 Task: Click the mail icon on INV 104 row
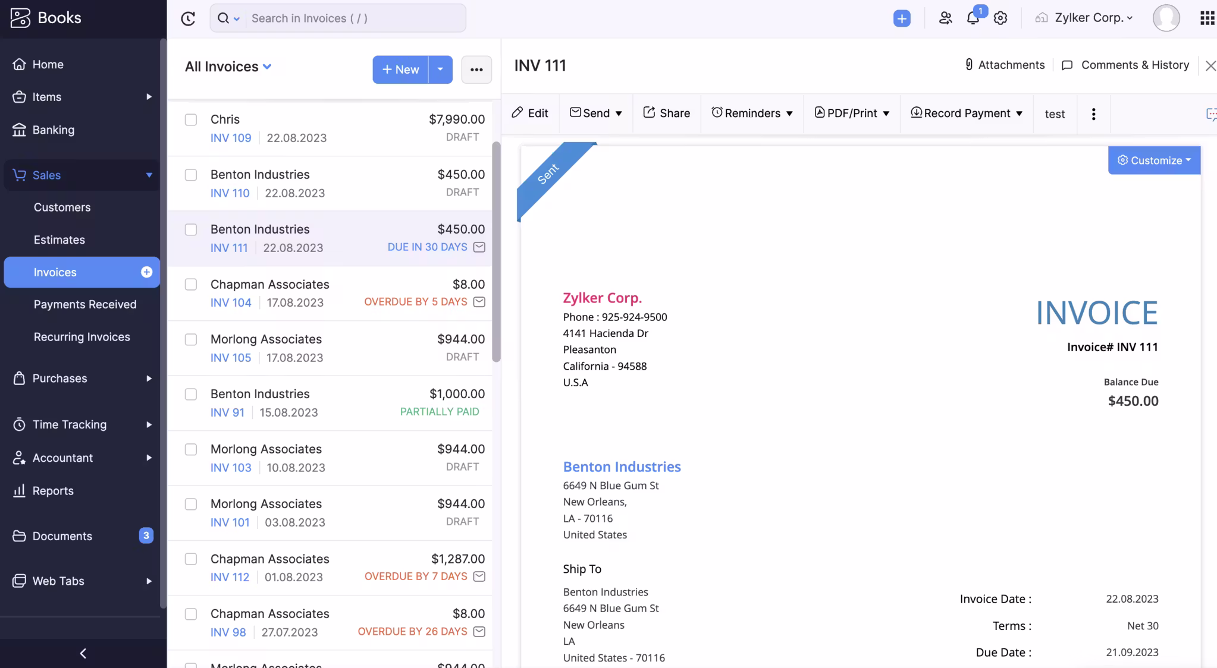pyautogui.click(x=479, y=302)
